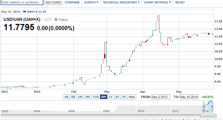Click the GET CHART button
Viewport: 223px width, 120px height.
pos(53,2)
